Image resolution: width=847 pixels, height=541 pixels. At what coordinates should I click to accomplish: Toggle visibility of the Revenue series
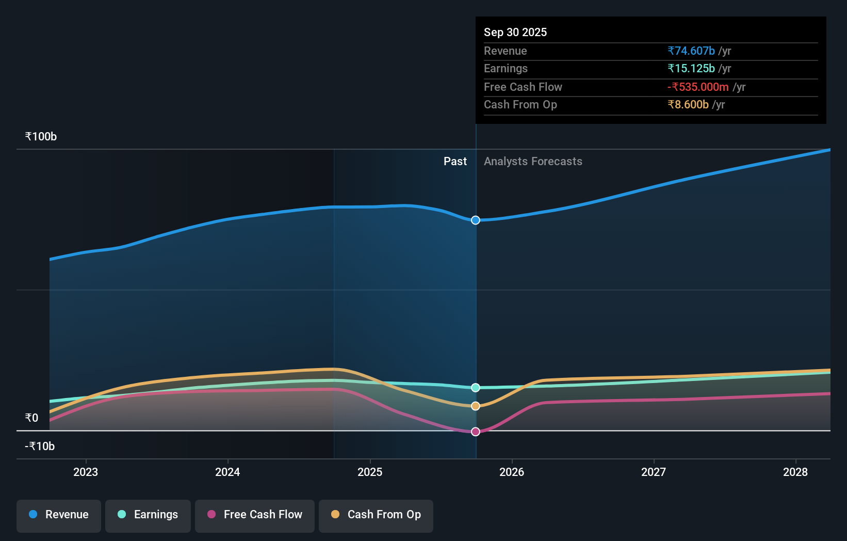pos(58,515)
